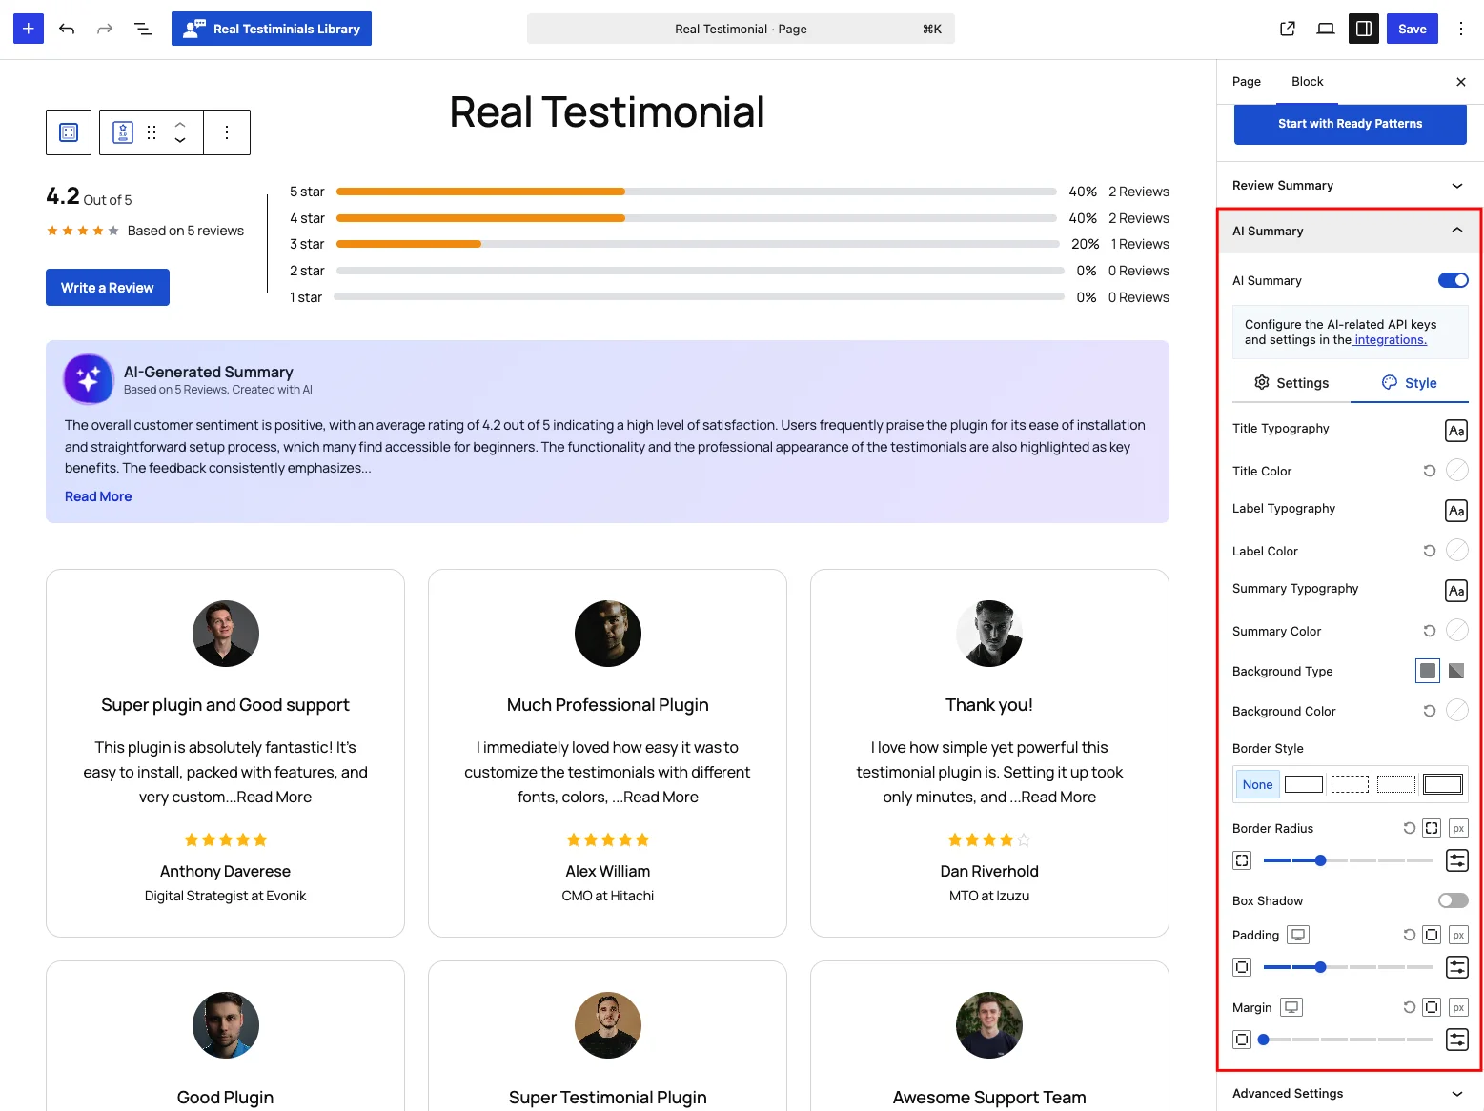
Task: Move block up arrow
Action: (x=180, y=124)
